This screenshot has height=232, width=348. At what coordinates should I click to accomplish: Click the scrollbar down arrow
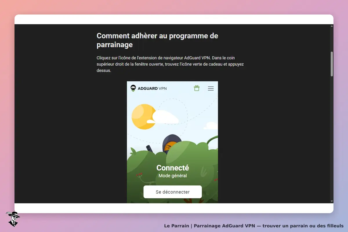click(x=332, y=201)
